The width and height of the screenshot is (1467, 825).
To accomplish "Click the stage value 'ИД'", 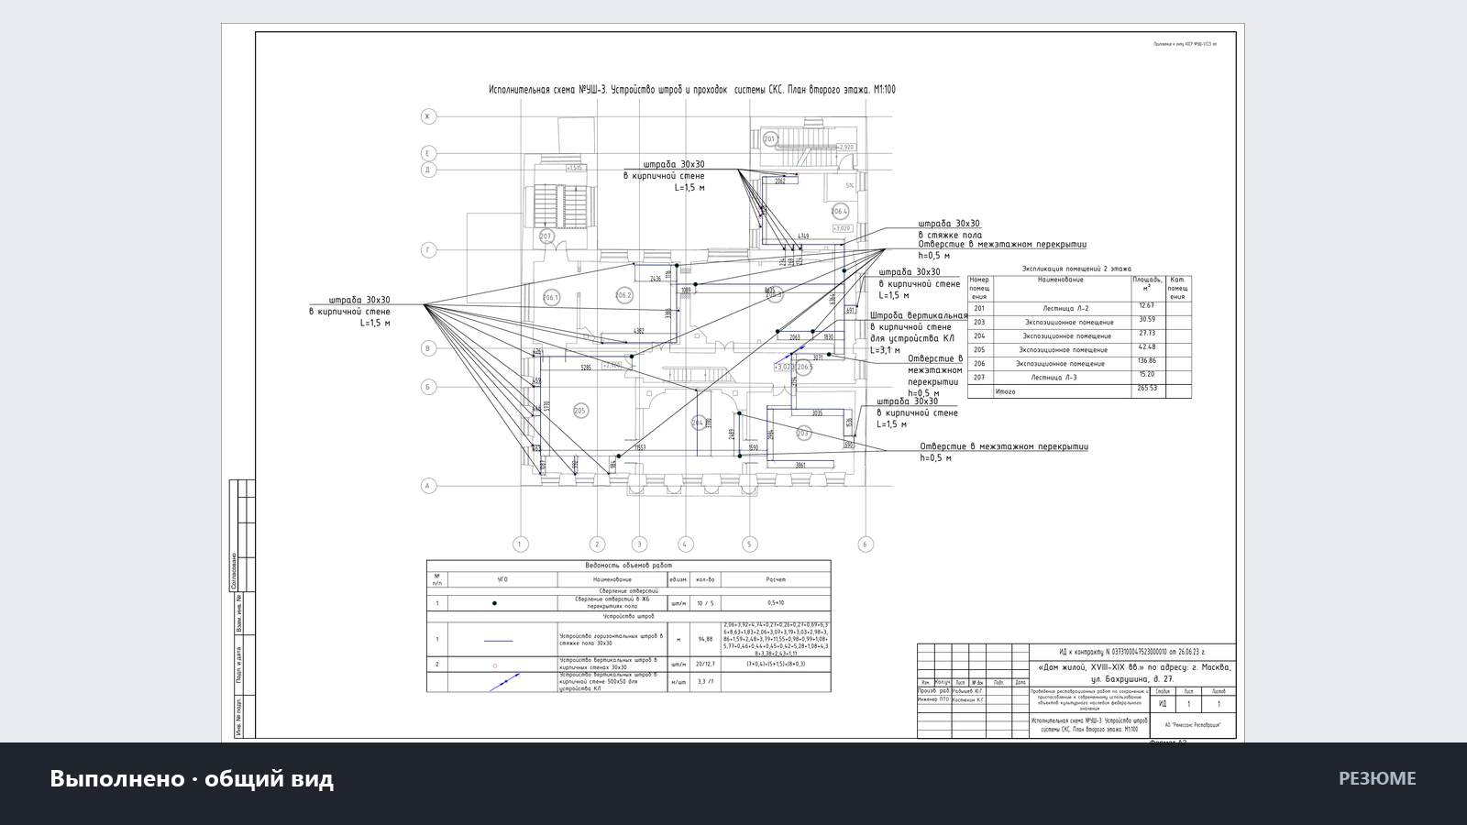I will tap(1163, 704).
